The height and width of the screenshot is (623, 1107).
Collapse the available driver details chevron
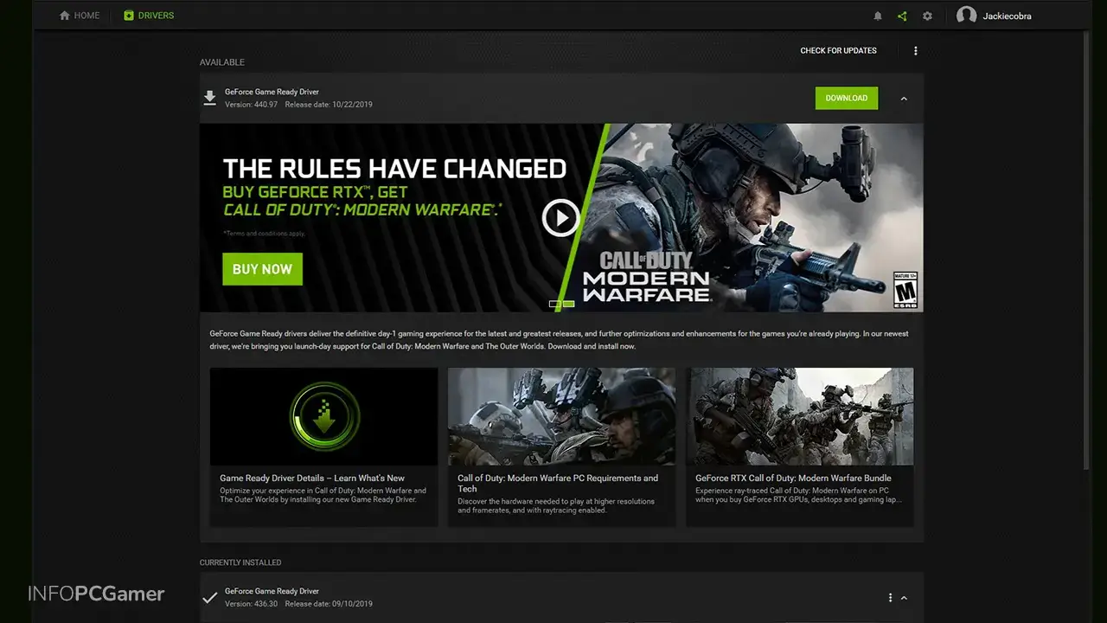pyautogui.click(x=904, y=99)
